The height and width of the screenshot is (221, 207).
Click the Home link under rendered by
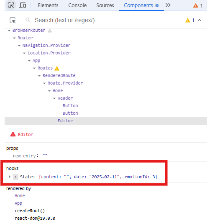(x=20, y=195)
